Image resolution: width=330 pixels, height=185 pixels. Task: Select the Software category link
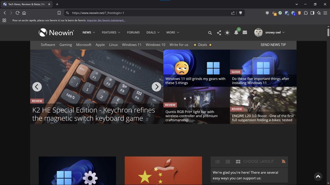(x=48, y=45)
